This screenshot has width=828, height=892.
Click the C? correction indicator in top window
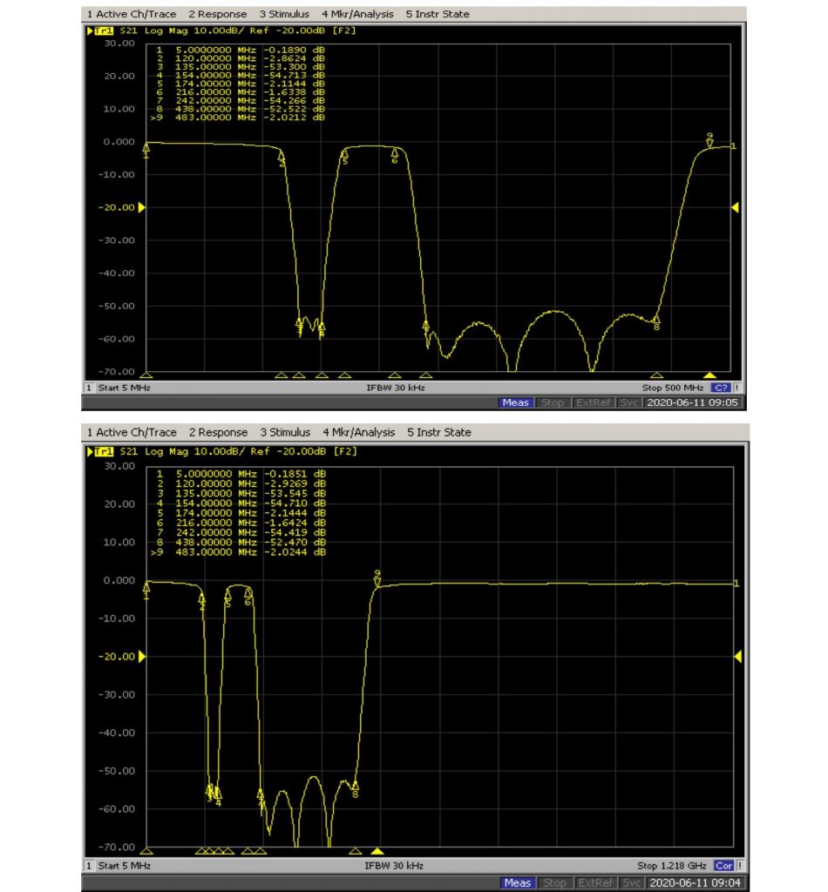pos(721,388)
